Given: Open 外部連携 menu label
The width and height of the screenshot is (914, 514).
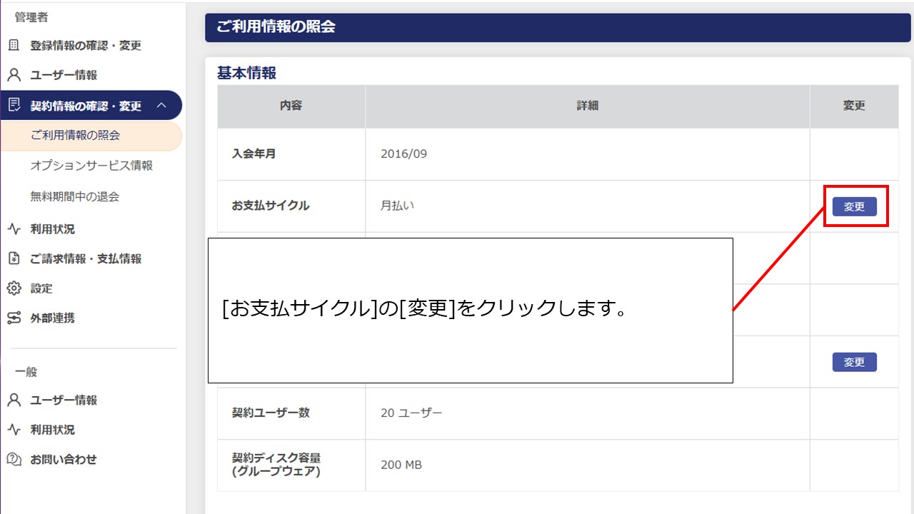Looking at the screenshot, I should click(x=52, y=318).
